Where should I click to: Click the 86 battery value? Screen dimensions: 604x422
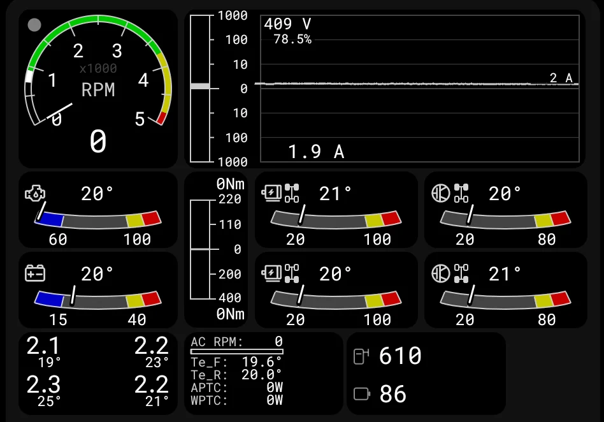[393, 394]
